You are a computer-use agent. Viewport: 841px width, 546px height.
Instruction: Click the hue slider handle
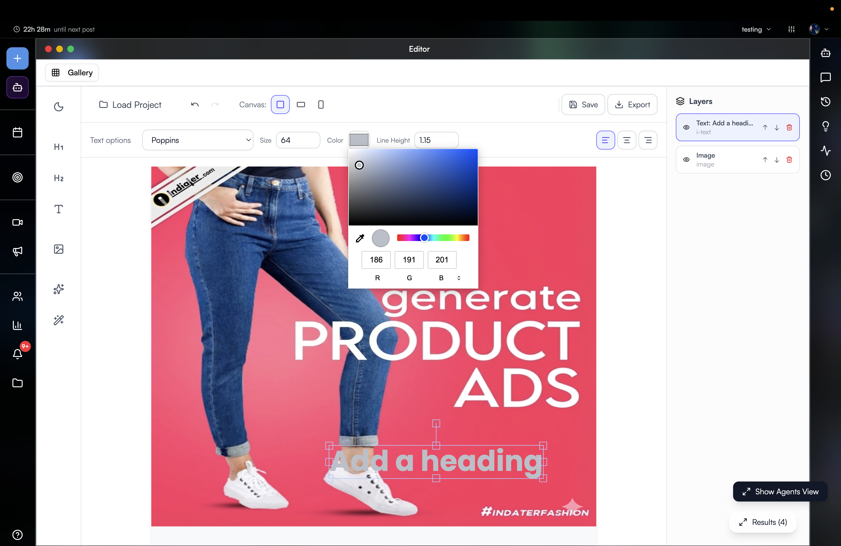424,238
